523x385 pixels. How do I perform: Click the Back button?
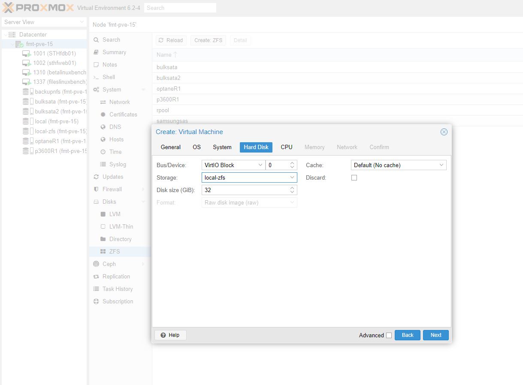[x=407, y=335]
